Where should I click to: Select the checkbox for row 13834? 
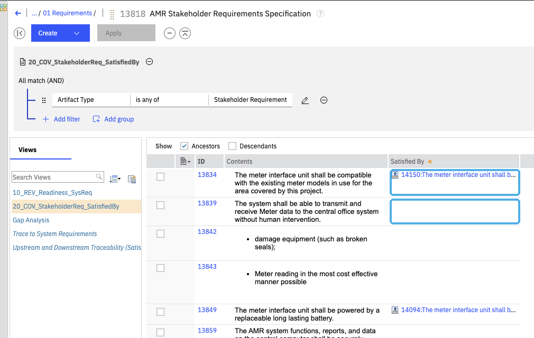pos(160,177)
